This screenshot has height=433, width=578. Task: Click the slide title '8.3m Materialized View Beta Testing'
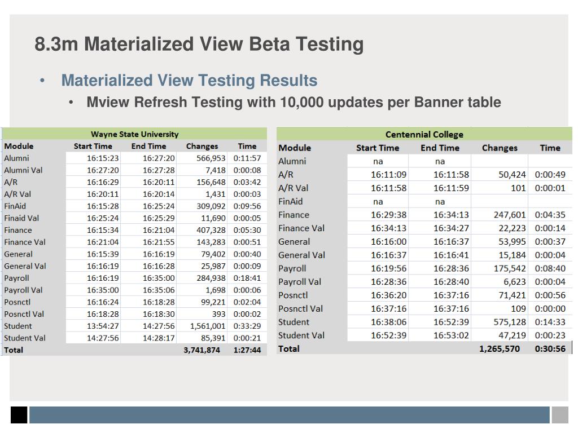point(199,44)
